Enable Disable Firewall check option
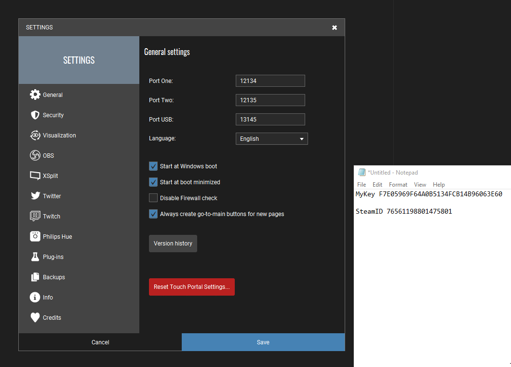511x367 pixels. coord(153,198)
